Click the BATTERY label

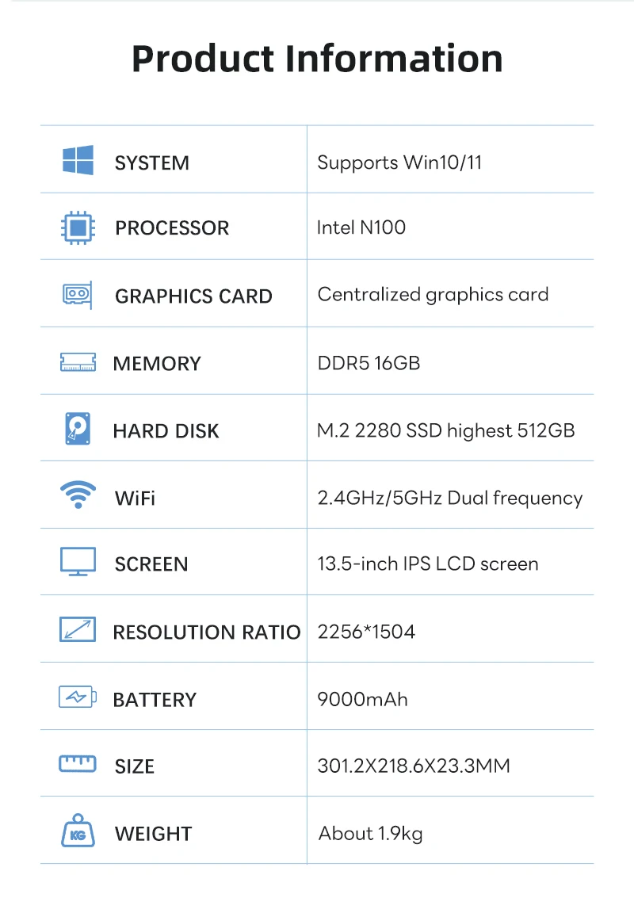click(155, 700)
